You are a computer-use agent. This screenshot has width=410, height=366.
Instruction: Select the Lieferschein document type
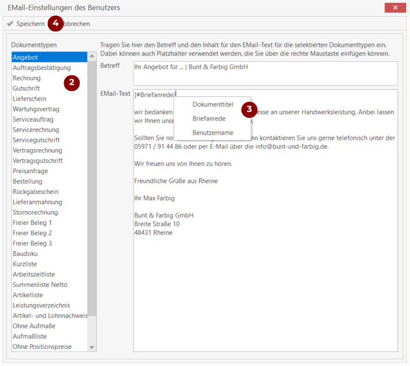click(30, 98)
